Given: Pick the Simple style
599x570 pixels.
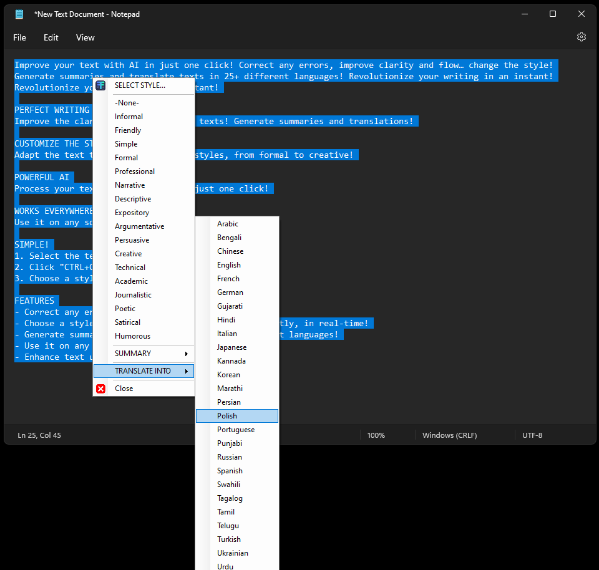Looking at the screenshot, I should [x=144, y=144].
